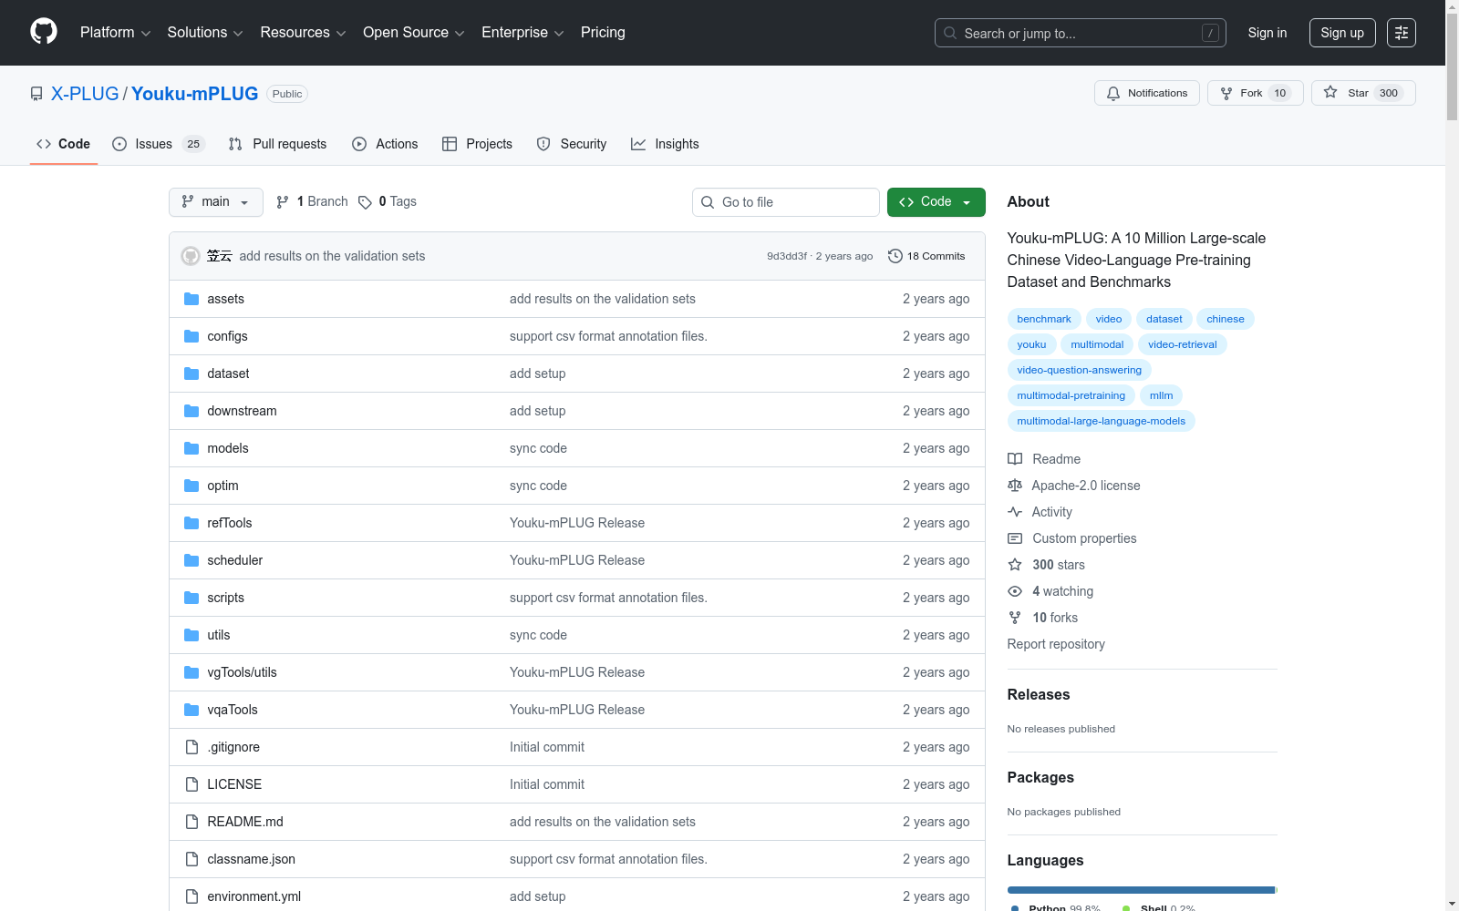The image size is (1459, 911).
Task: Expand the Solutions menu
Action: [205, 33]
